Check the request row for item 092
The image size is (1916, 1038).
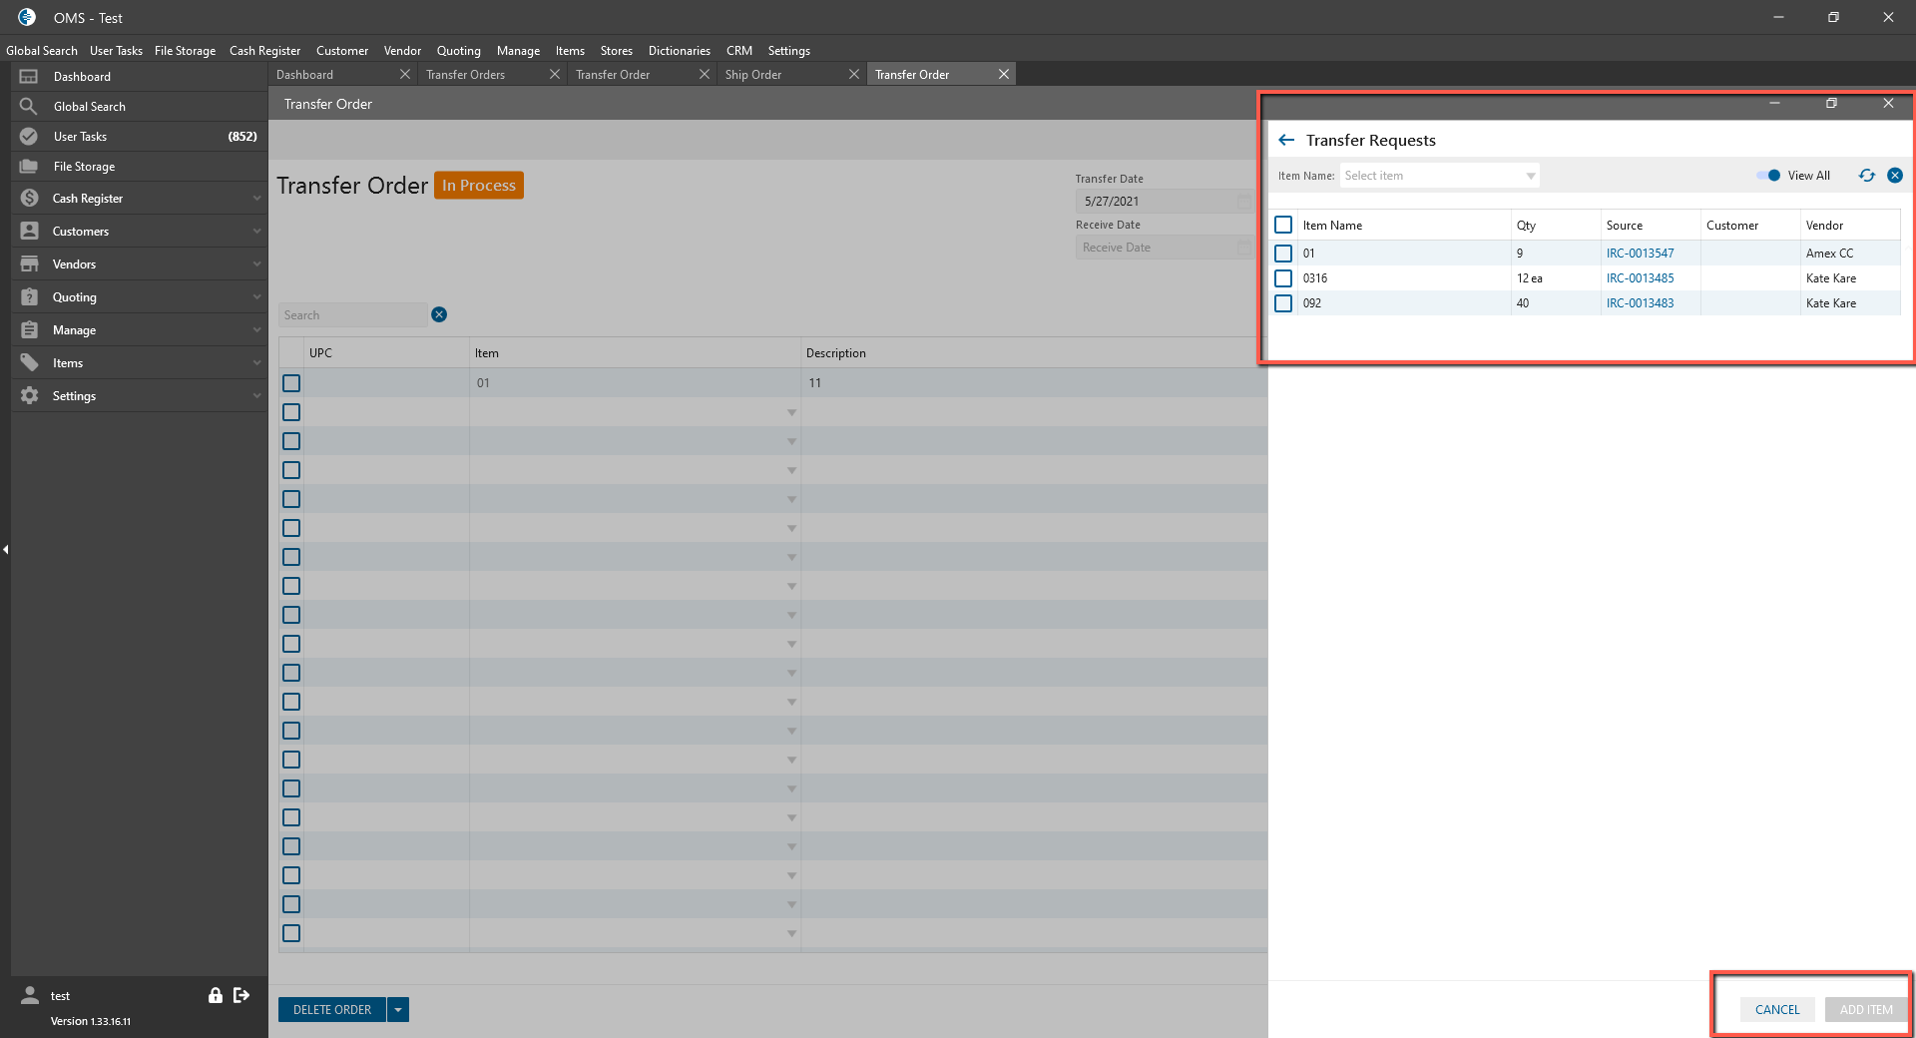tap(1283, 303)
